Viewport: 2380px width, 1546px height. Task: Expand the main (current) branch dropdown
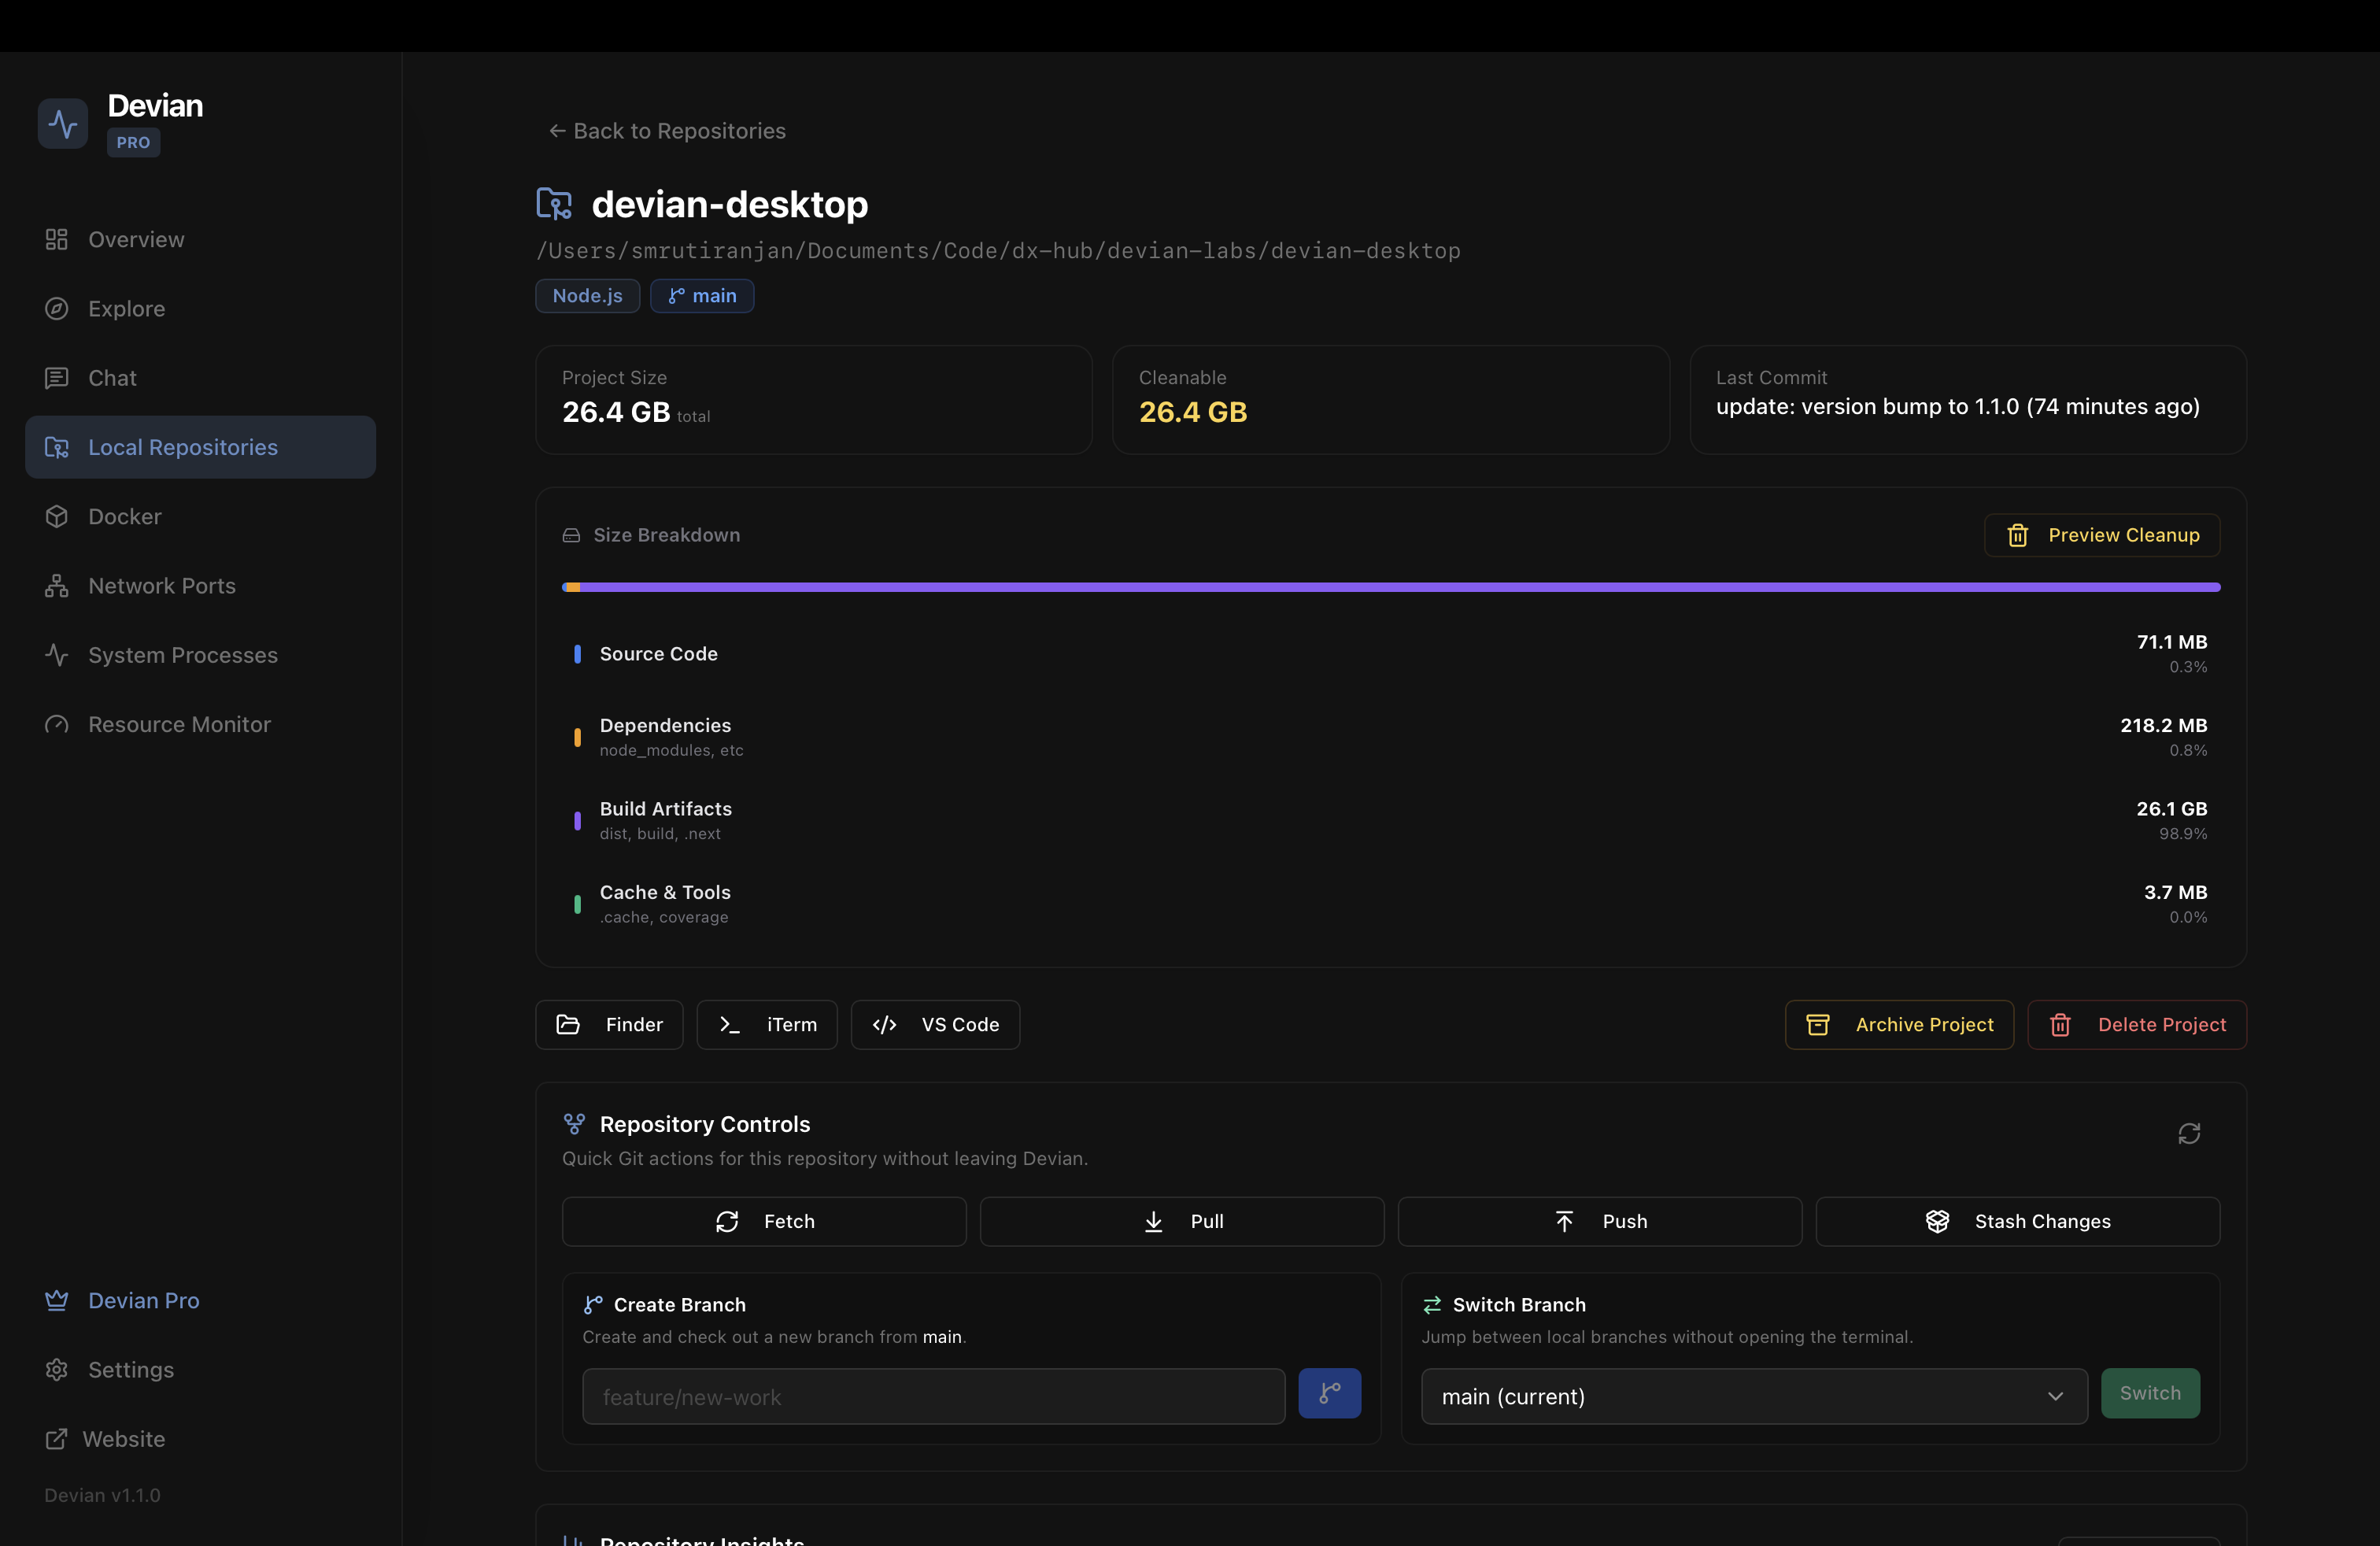pyautogui.click(x=1753, y=1396)
